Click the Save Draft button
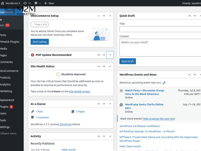The width and height of the screenshot is (201, 151). point(128,61)
